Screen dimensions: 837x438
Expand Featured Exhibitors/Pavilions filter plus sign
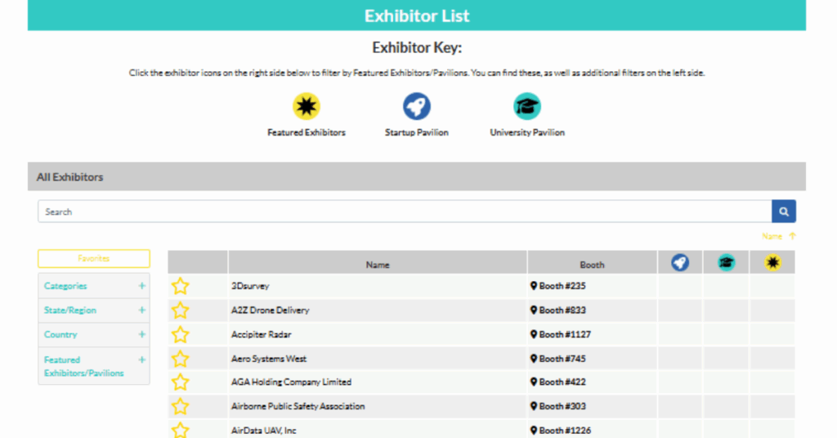click(142, 360)
